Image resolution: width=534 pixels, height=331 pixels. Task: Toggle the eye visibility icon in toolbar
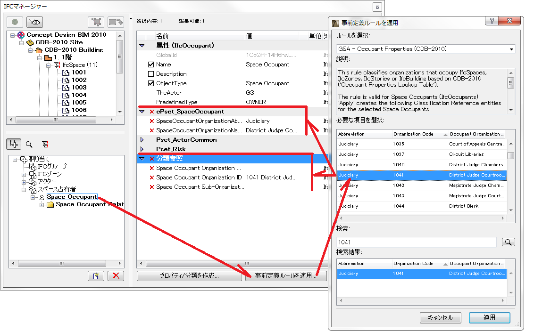[x=35, y=22]
